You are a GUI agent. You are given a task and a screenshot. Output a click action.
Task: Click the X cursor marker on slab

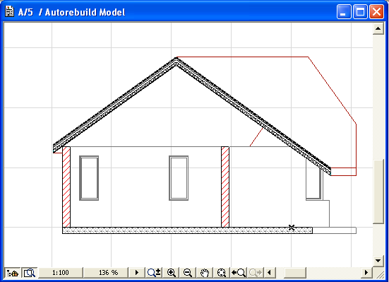pyautogui.click(x=292, y=228)
